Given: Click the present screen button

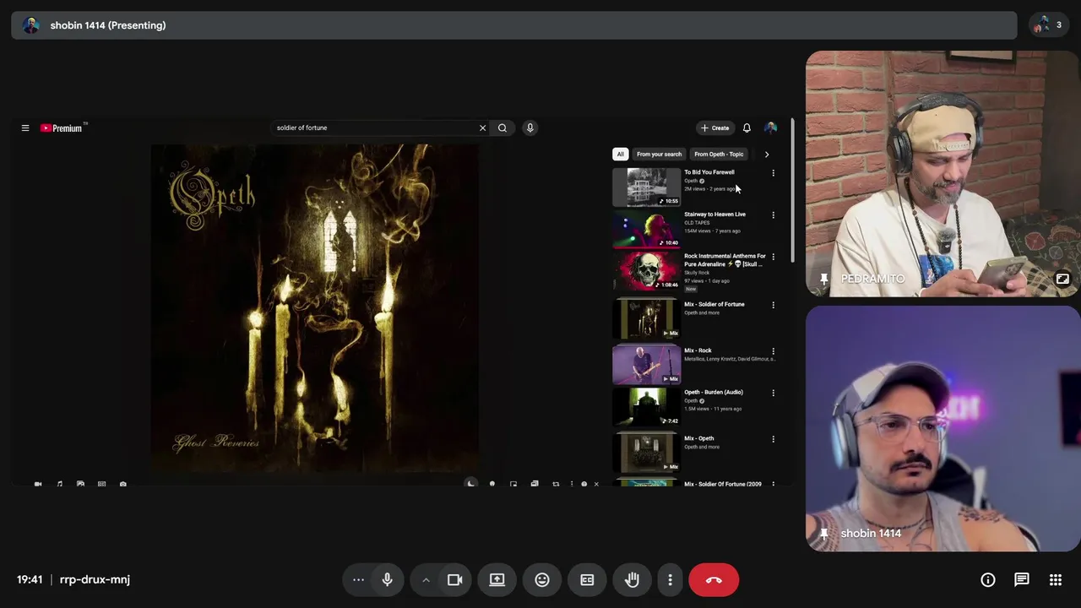Looking at the screenshot, I should coord(497,580).
